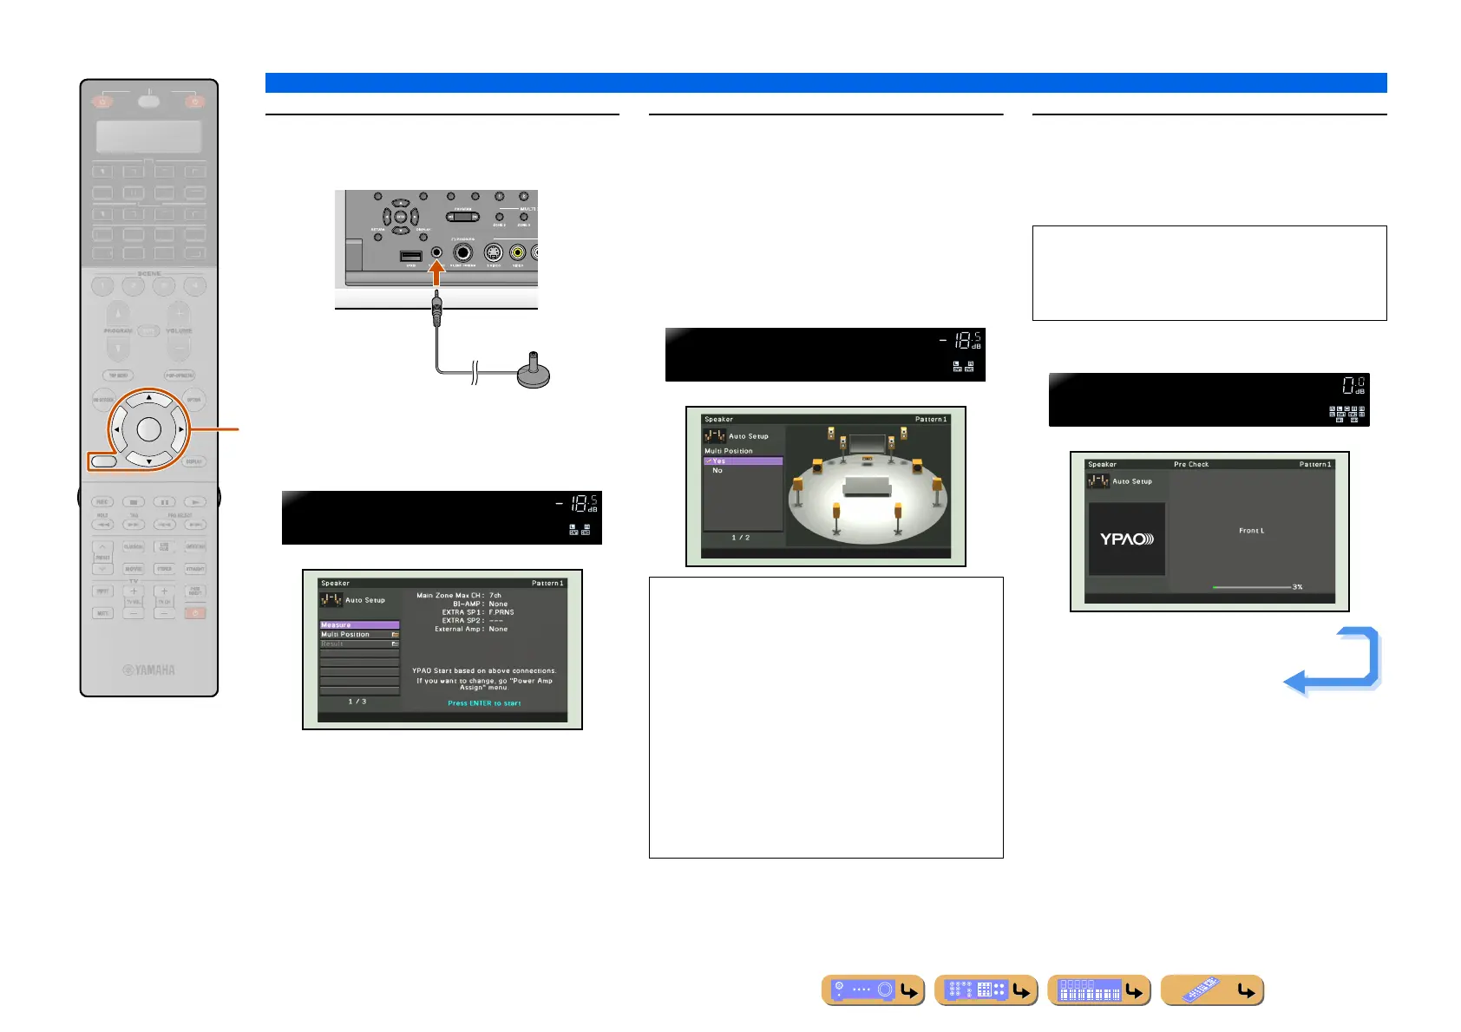Screen dimensions: 1461x1032
Task: Click the highlighted RETURN button on the remote
Action: pos(103,461)
